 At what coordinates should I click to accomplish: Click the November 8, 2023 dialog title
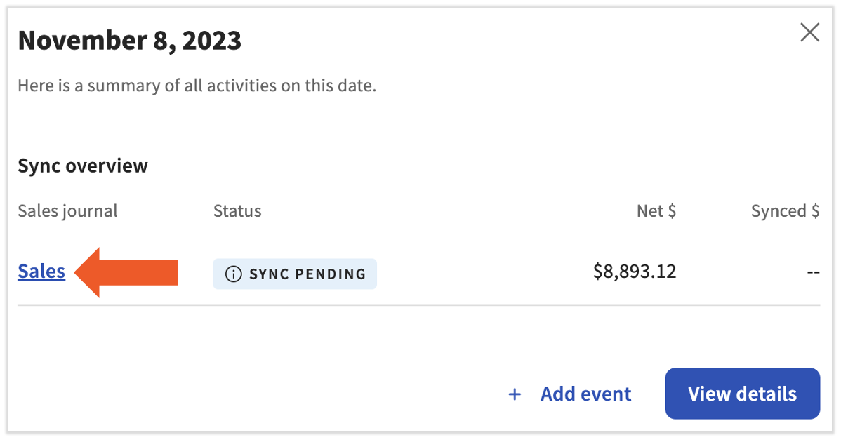click(x=129, y=41)
